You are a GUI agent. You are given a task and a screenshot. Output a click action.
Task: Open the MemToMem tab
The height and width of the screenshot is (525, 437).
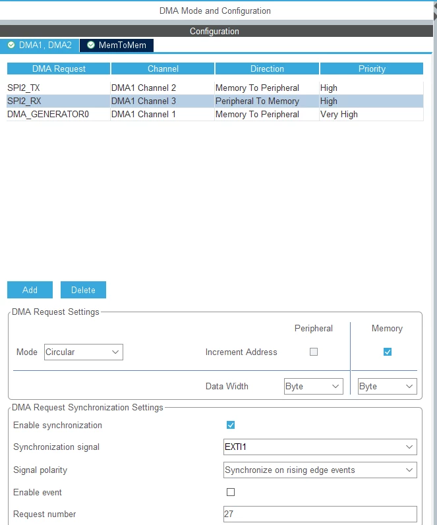click(117, 45)
